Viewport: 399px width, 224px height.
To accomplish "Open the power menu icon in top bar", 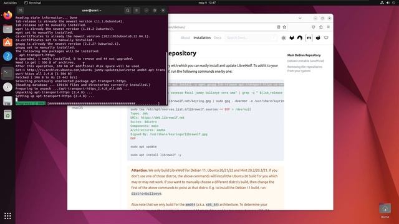I will (393, 2).
